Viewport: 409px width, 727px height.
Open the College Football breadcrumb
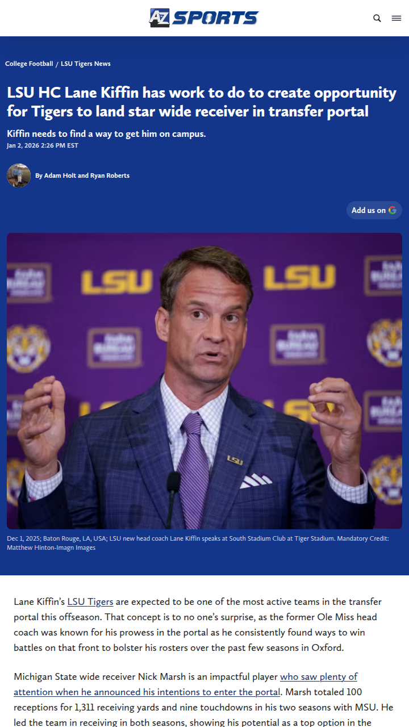29,64
